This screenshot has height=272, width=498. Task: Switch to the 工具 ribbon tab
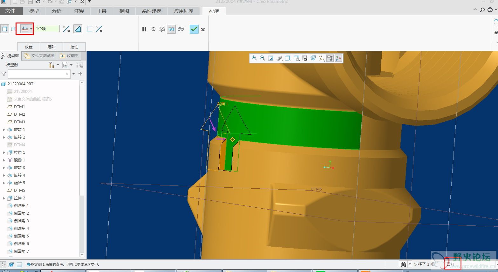coord(102,11)
